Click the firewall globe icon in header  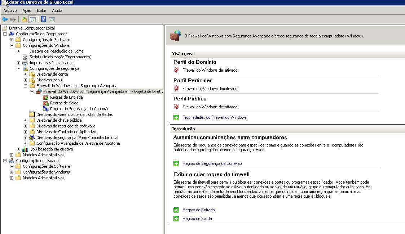pos(176,36)
